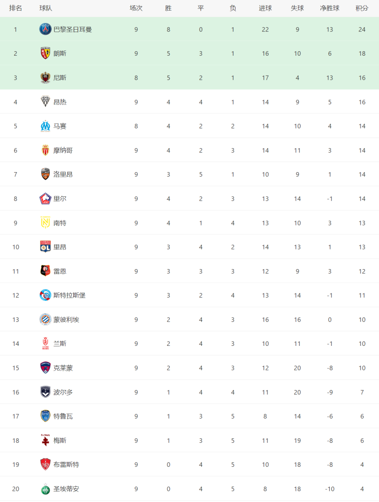Select the 进球 column header
Viewport: 379px width, 502px height.
point(266,9)
